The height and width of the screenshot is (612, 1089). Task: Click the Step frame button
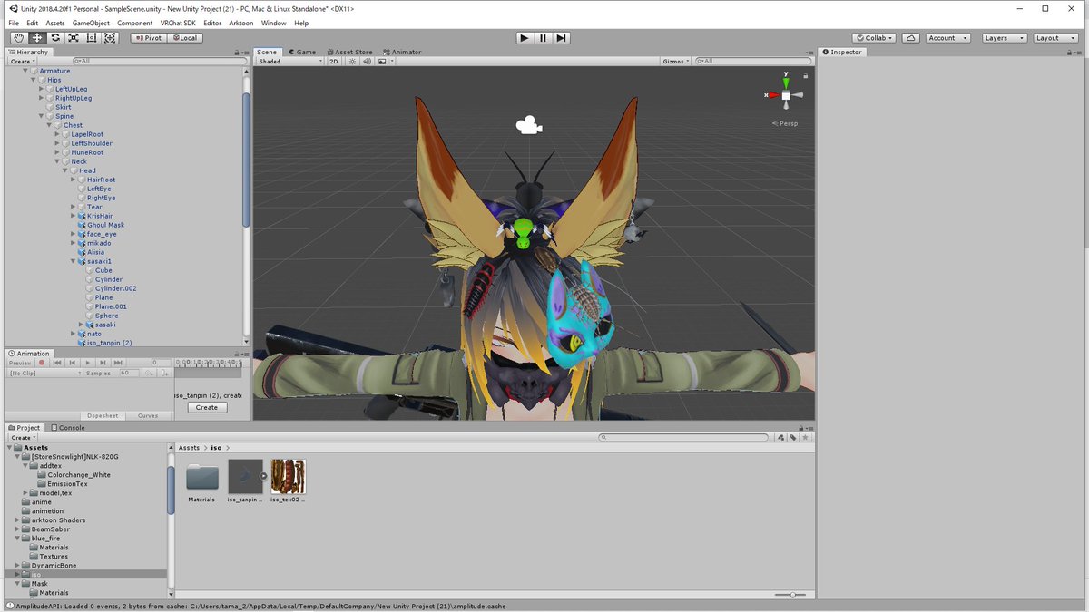point(562,38)
